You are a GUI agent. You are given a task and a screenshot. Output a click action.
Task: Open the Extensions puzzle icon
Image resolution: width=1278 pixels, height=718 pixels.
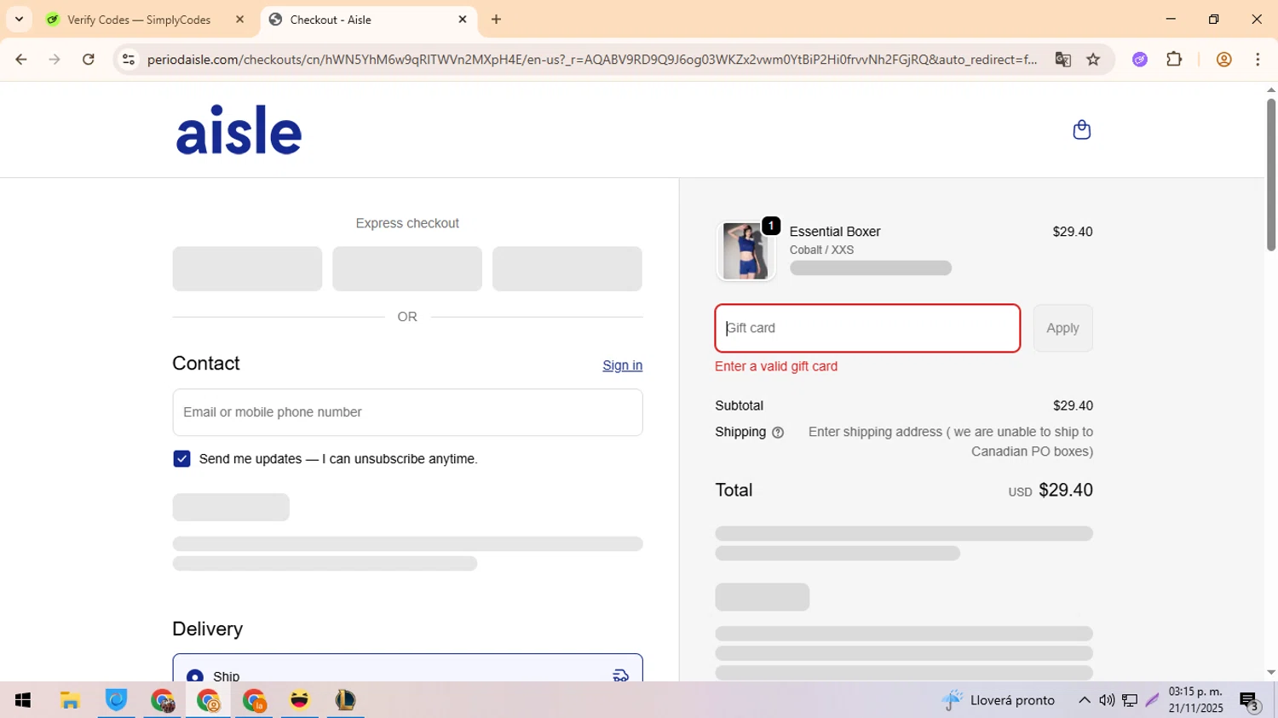click(1174, 60)
